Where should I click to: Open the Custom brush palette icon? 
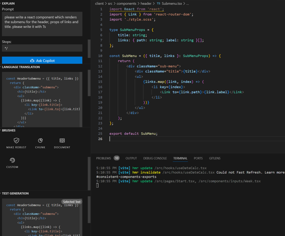coord(12,160)
